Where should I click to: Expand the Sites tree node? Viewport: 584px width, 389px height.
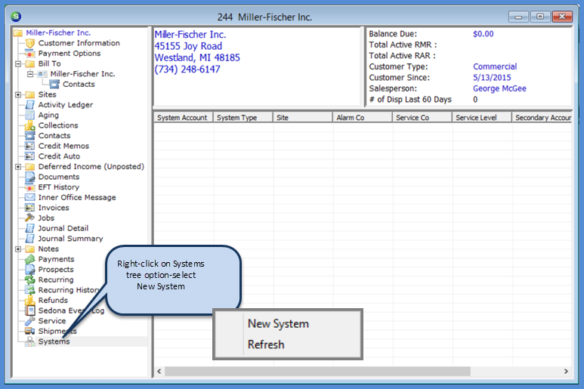coord(18,94)
